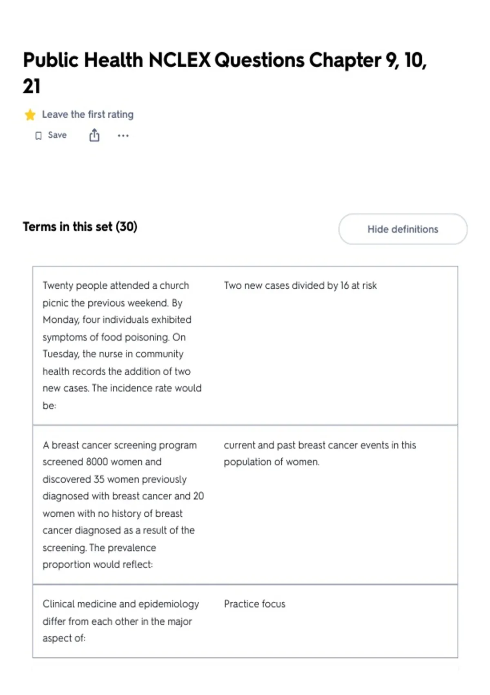Select the church picnic incidence rate question
This screenshot has width=490, height=695.
[x=122, y=345]
